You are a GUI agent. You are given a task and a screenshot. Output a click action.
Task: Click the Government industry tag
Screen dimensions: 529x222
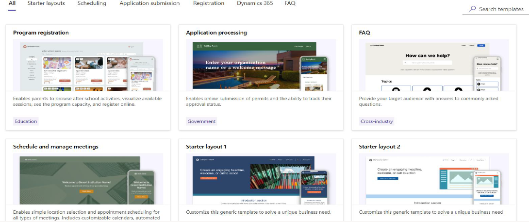pyautogui.click(x=201, y=121)
